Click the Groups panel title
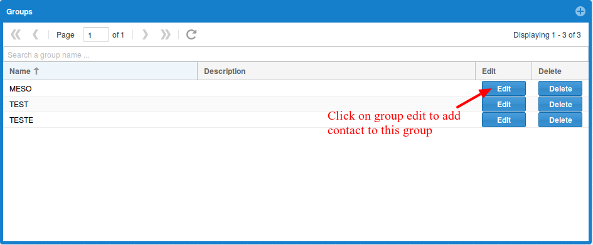The image size is (593, 245). point(19,12)
